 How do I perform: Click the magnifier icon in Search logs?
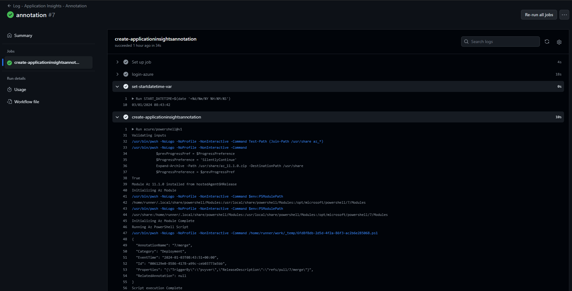pyautogui.click(x=466, y=42)
